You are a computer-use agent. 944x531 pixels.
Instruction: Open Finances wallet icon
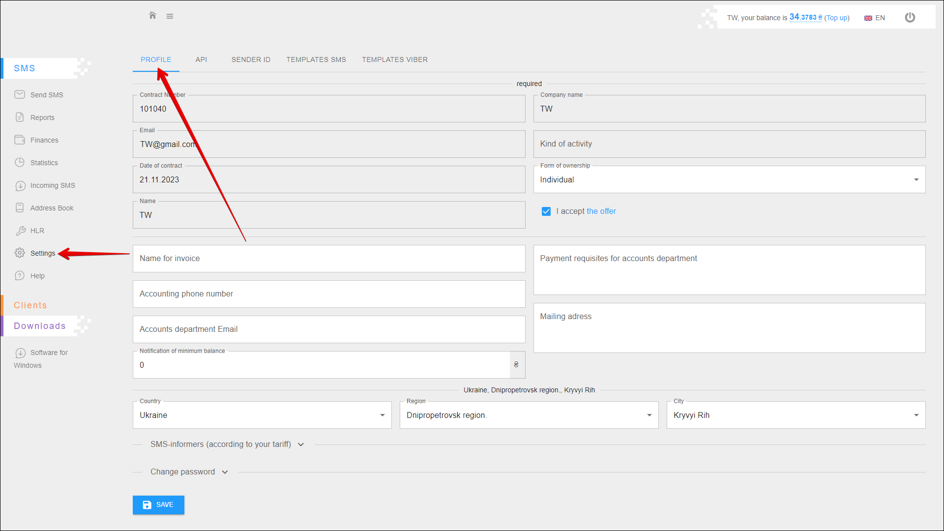pyautogui.click(x=20, y=140)
